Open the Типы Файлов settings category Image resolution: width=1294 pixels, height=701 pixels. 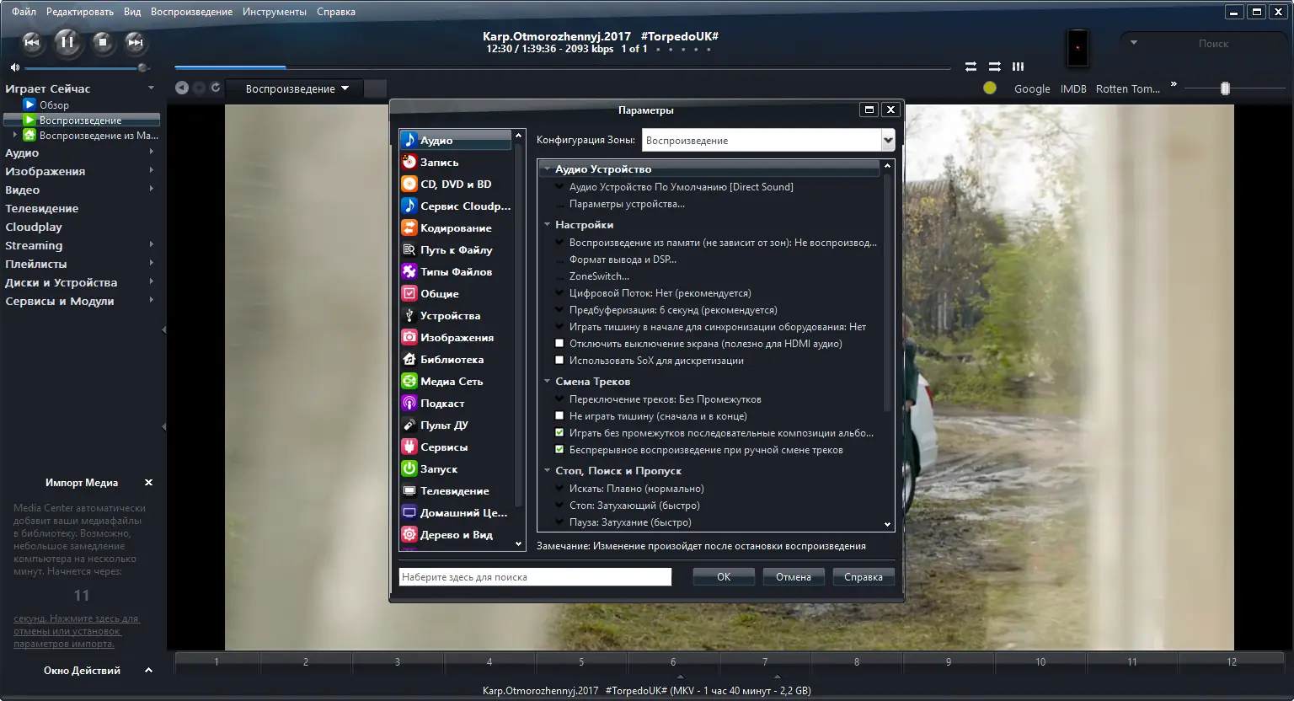(455, 272)
